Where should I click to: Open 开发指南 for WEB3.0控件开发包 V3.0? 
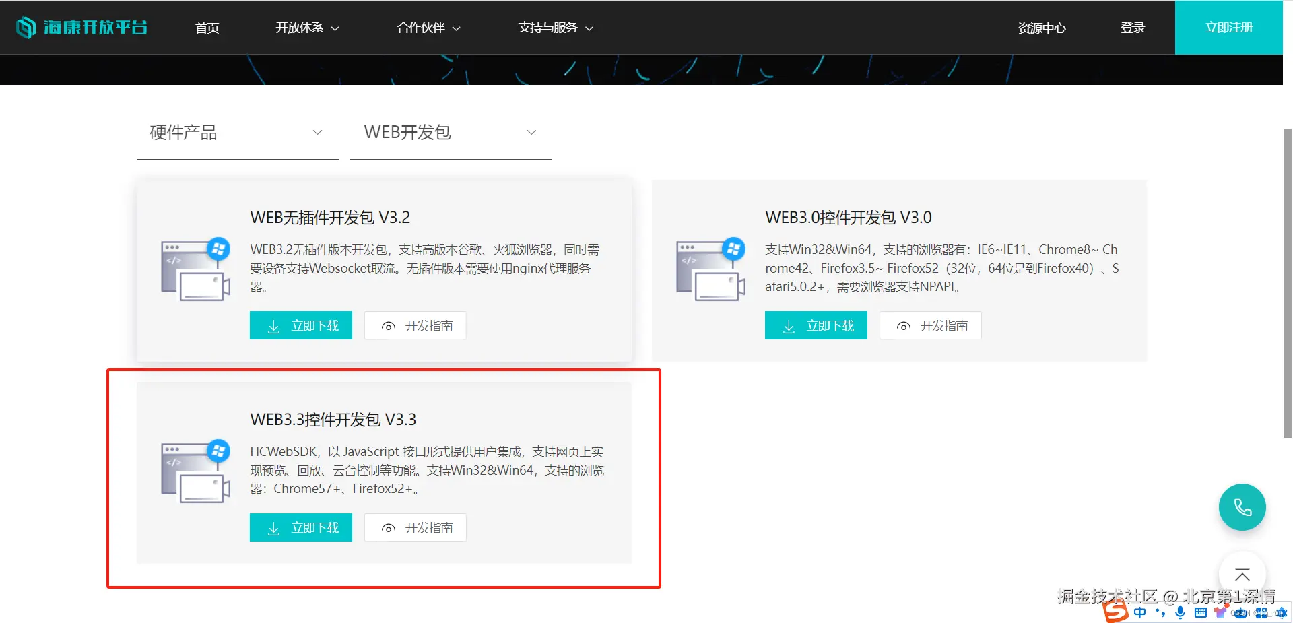click(930, 326)
